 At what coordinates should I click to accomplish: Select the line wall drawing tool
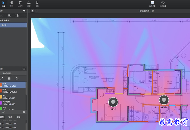tap(2, 79)
